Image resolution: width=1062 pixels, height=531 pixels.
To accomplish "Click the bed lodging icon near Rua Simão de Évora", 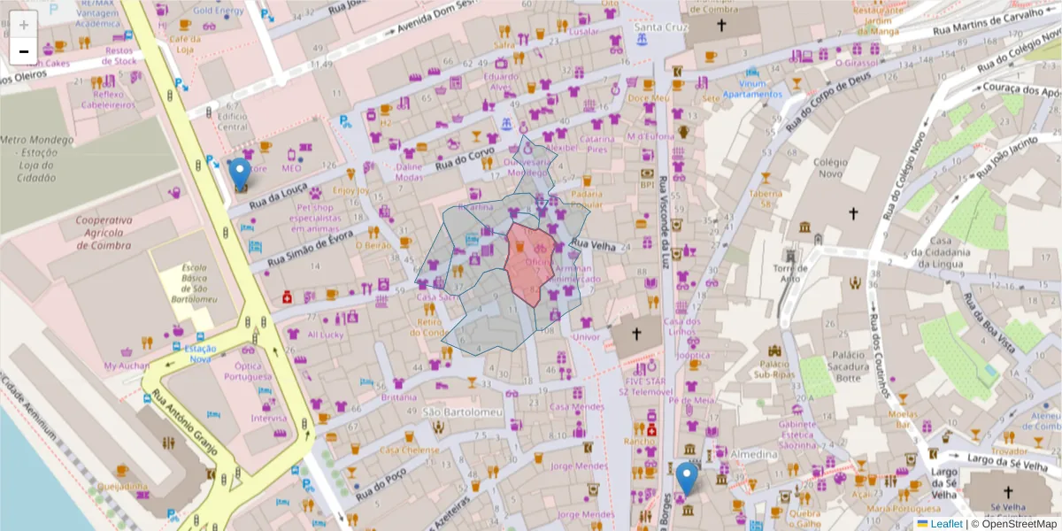I will 256,244.
